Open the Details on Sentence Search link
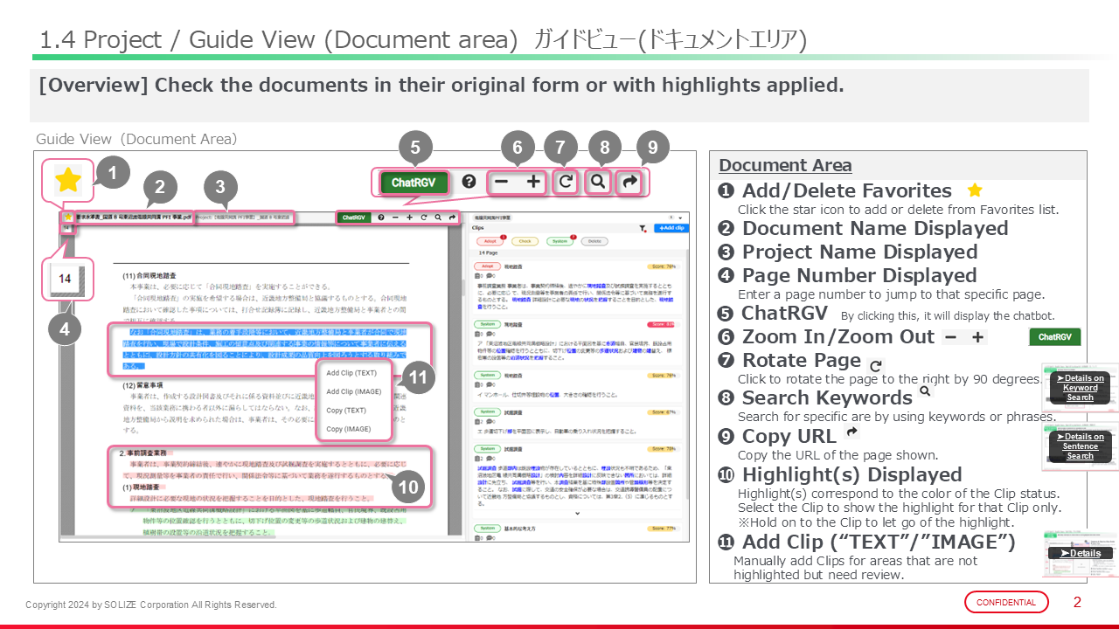This screenshot has width=1119, height=629. coord(1080,446)
